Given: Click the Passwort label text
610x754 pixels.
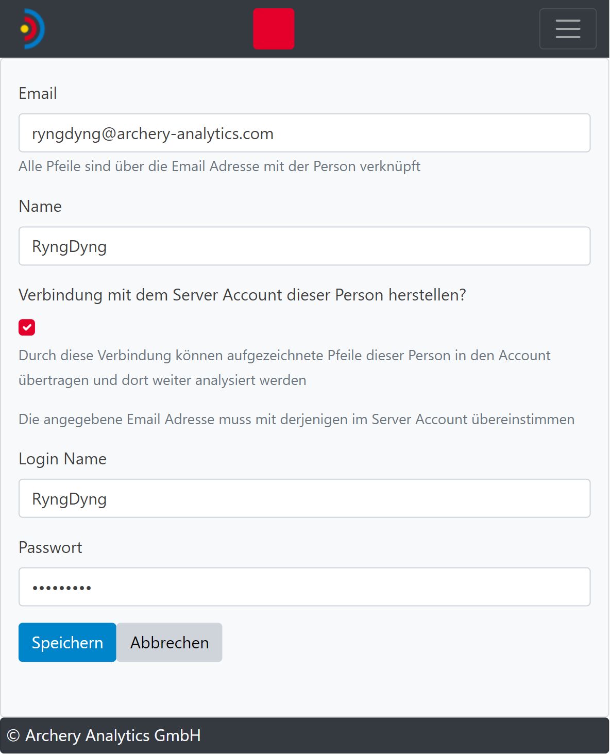Looking at the screenshot, I should tap(50, 548).
